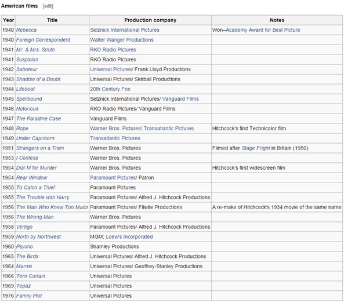The image size is (348, 303).
Task: Open the North by Northwest link
Action: pyautogui.click(x=38, y=237)
